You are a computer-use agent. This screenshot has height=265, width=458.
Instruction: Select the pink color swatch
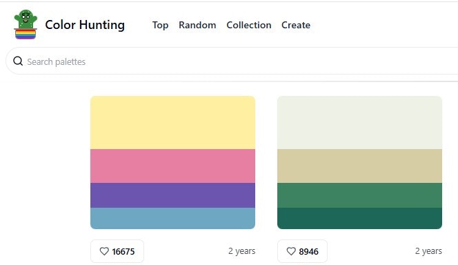[x=172, y=166]
